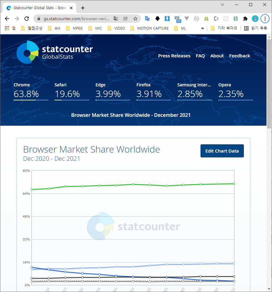
Task: Go back to the previous page
Action: (7, 19)
